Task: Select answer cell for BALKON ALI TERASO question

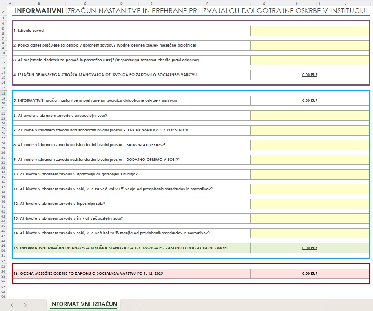Action: tap(309, 145)
